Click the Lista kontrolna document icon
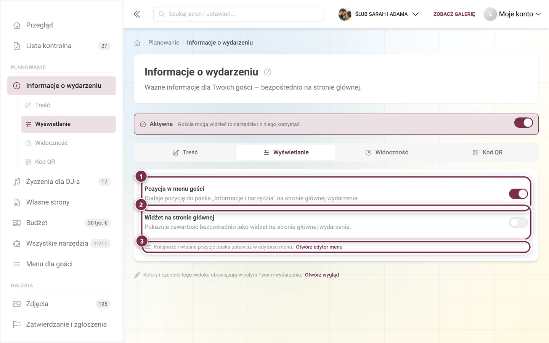This screenshot has height=343, width=549. (17, 46)
